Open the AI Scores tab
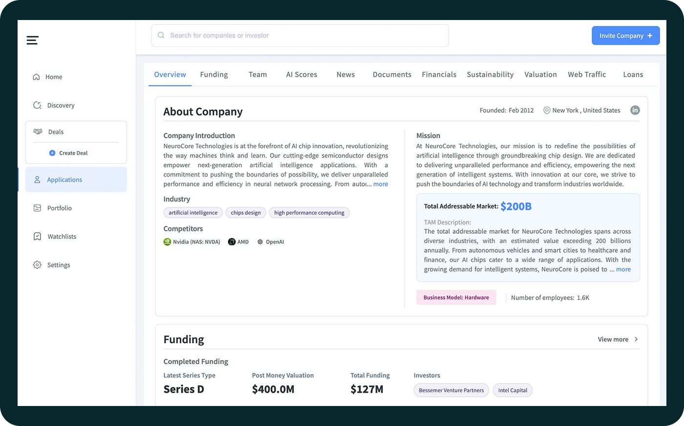This screenshot has width=684, height=426. tap(301, 74)
